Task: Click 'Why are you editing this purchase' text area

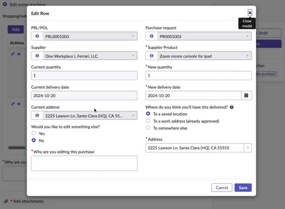Action: (x=84, y=163)
